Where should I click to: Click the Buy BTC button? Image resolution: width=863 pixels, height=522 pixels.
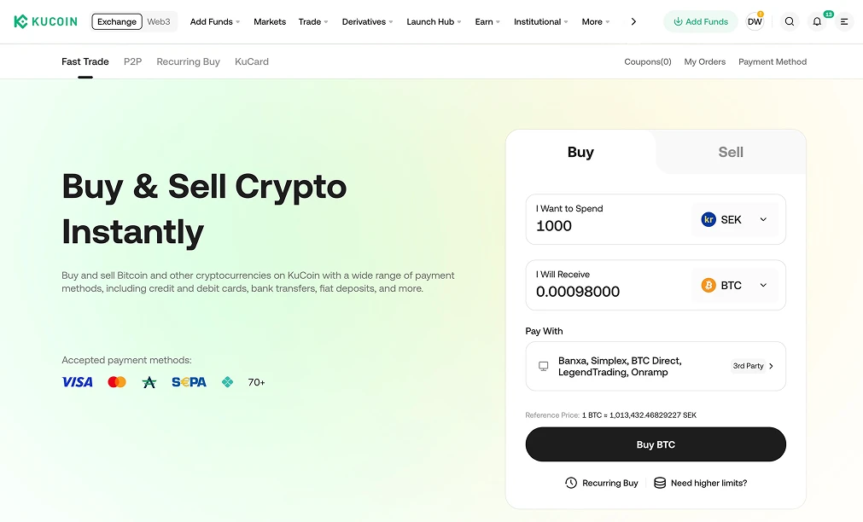[655, 444]
